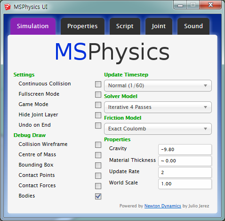The width and height of the screenshot is (225, 221).
Task: Click the Update Rate input field
Action: (x=185, y=172)
